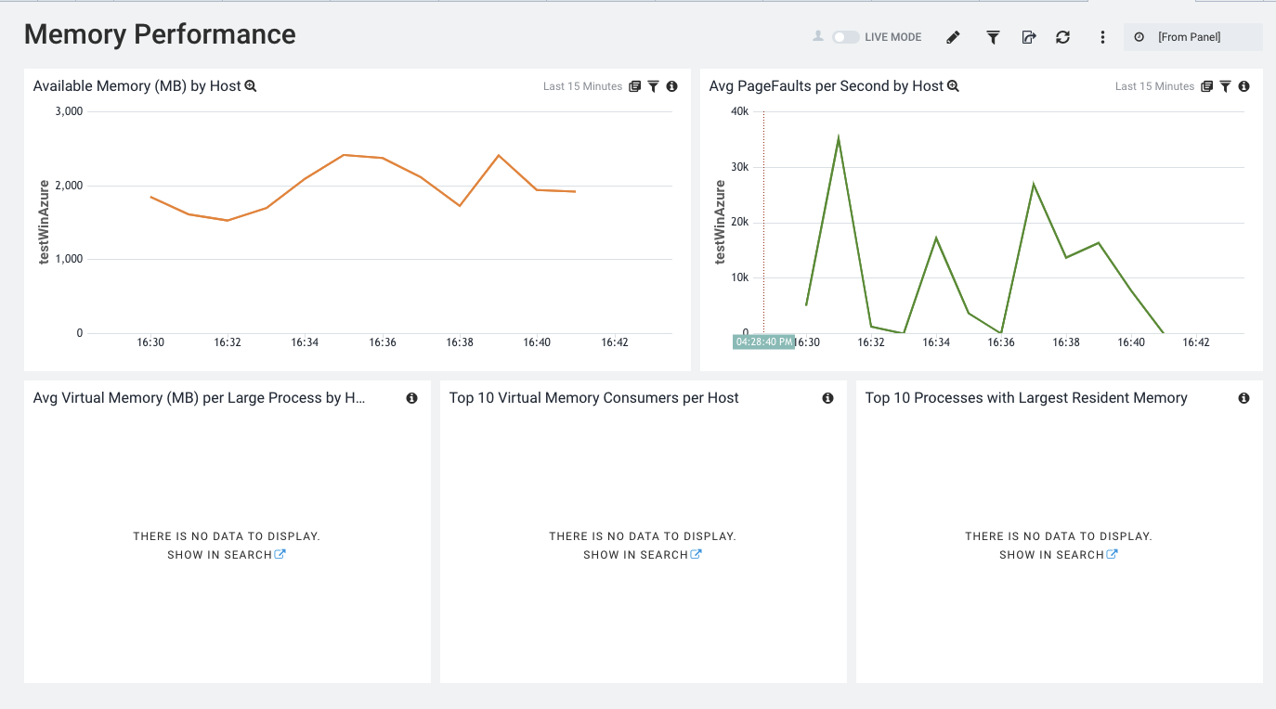Click magnifier icon next to Available Memory title
1276x709 pixels.
(x=250, y=86)
